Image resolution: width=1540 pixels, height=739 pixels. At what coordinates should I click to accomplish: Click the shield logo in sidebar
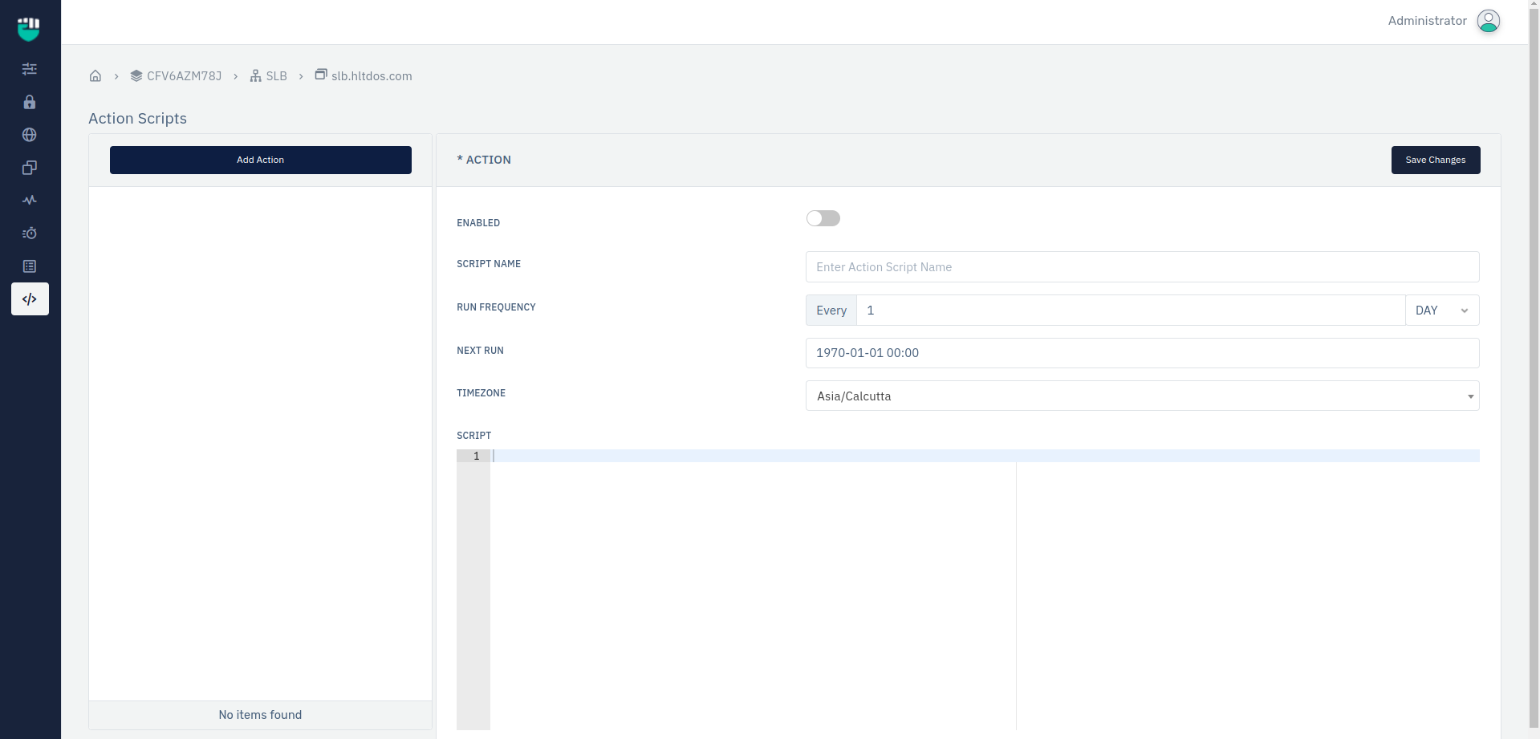point(29,29)
